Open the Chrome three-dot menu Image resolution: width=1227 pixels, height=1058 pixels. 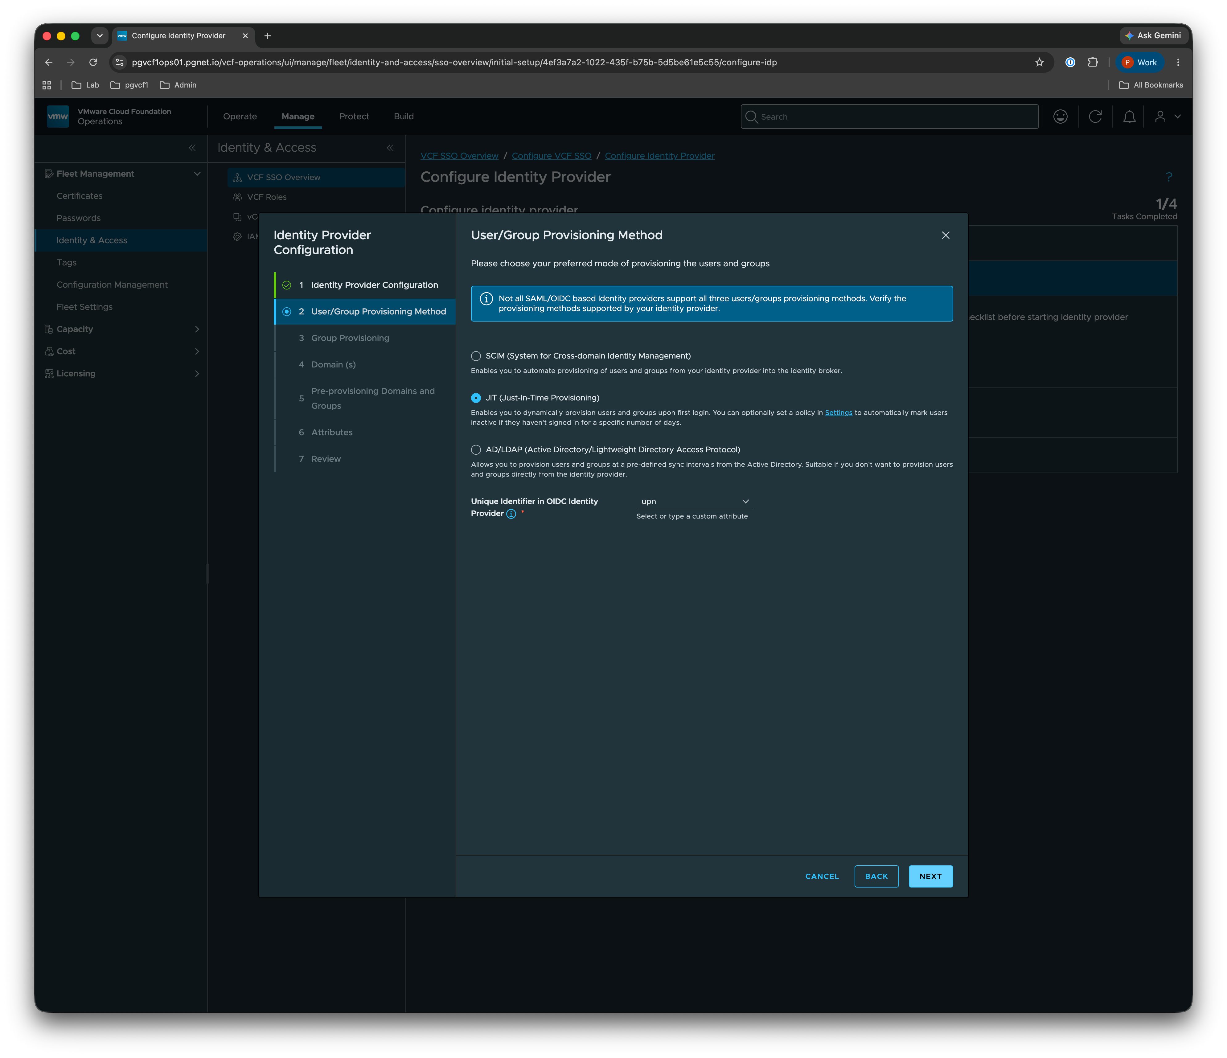(1178, 62)
